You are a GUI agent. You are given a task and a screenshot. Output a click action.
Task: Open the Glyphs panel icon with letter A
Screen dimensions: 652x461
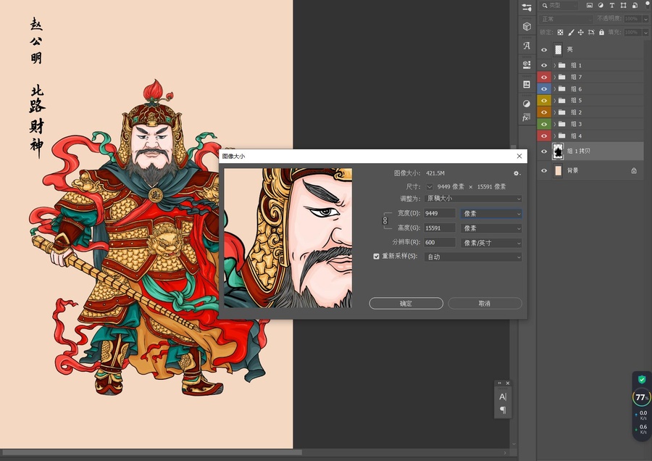(x=527, y=46)
